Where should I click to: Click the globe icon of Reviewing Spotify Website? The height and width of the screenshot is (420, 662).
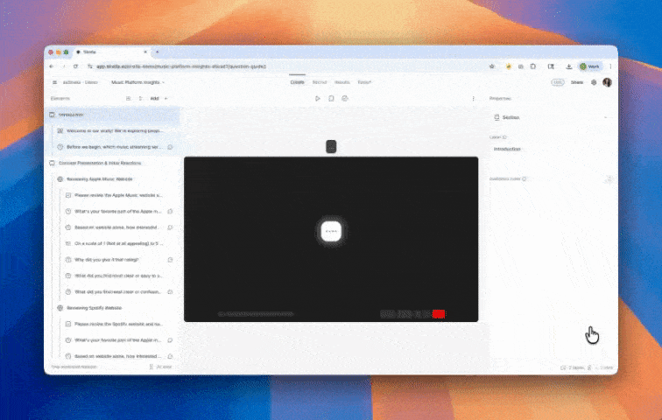click(60, 308)
